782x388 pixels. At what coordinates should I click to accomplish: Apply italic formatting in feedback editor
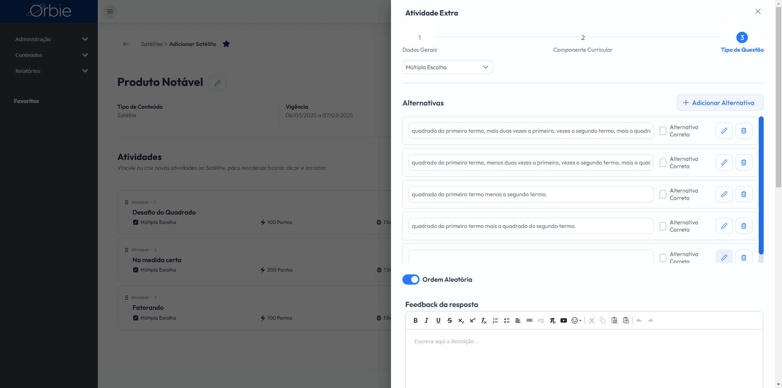point(426,320)
